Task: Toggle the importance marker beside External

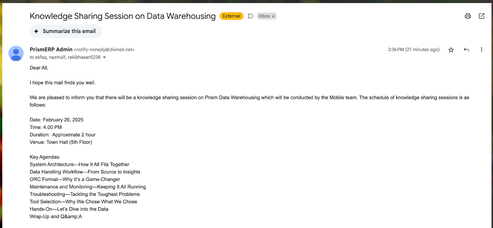Action: [251, 16]
